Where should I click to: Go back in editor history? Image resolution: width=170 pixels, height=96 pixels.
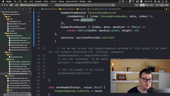(x=37, y=9)
